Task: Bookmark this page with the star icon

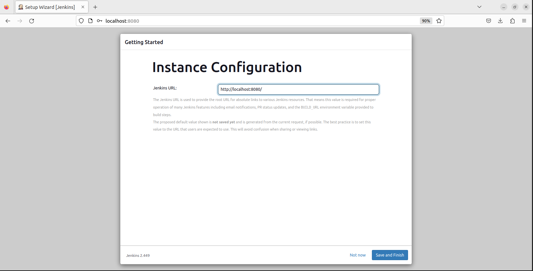Action: pos(439,21)
